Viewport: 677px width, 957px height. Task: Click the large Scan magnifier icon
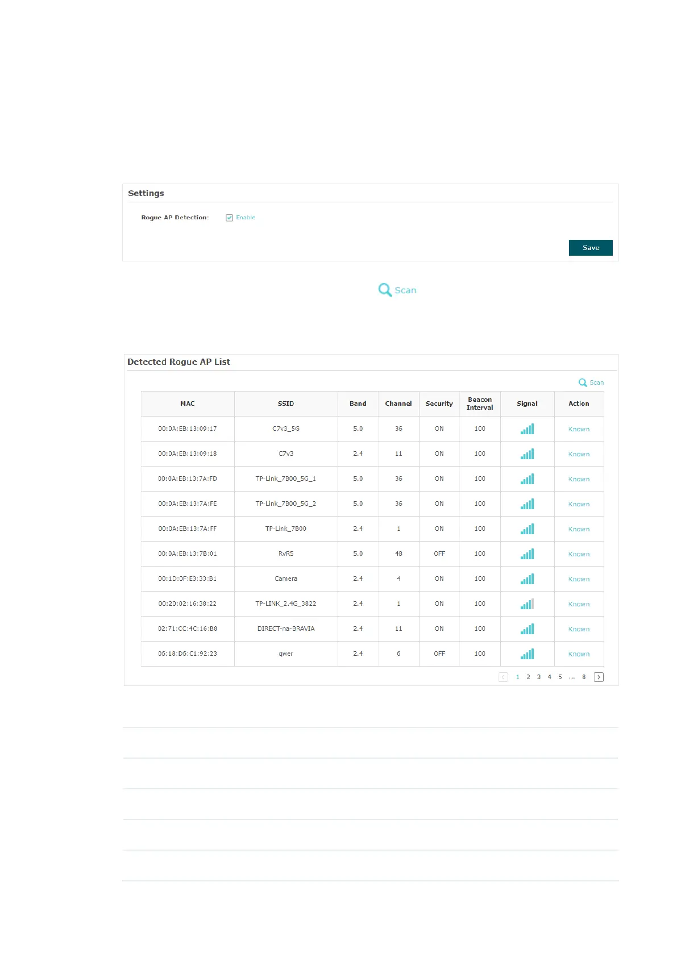pyautogui.click(x=385, y=290)
